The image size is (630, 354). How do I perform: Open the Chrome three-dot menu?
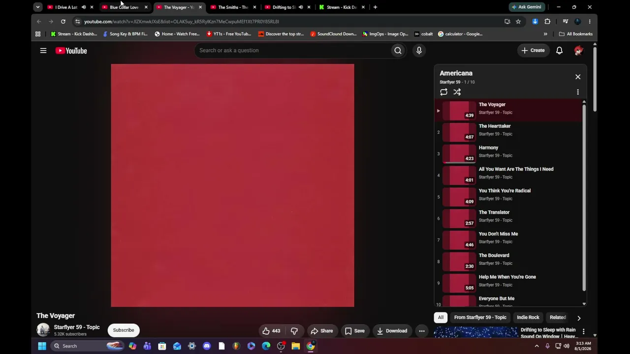(x=590, y=22)
